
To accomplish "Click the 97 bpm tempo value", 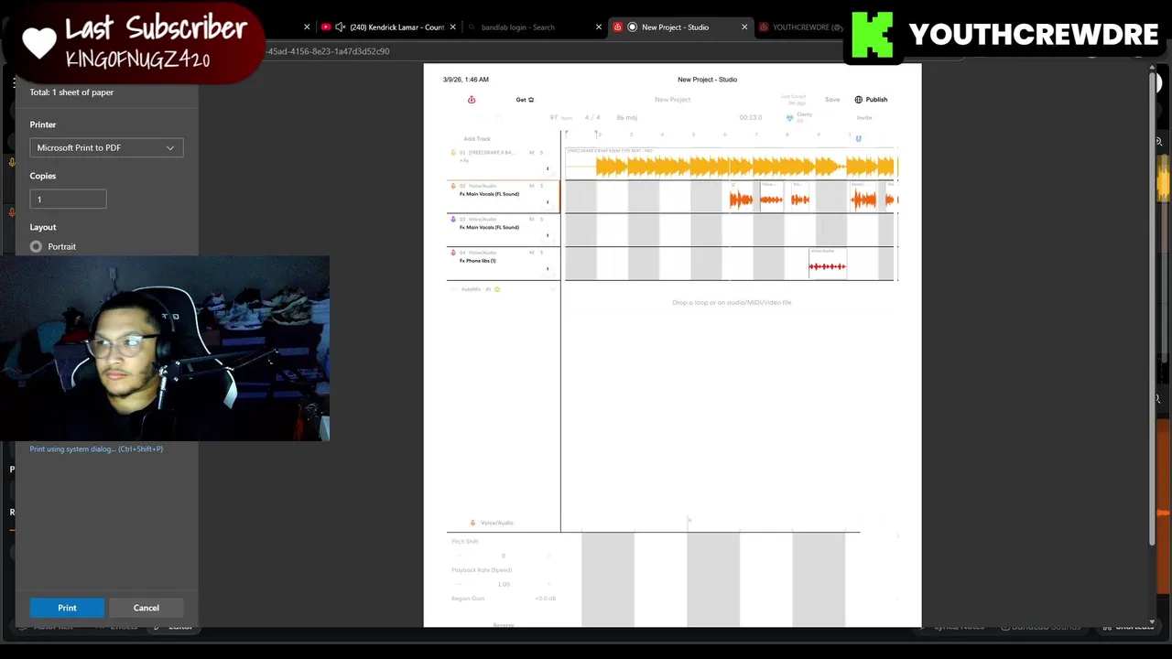I will [554, 117].
